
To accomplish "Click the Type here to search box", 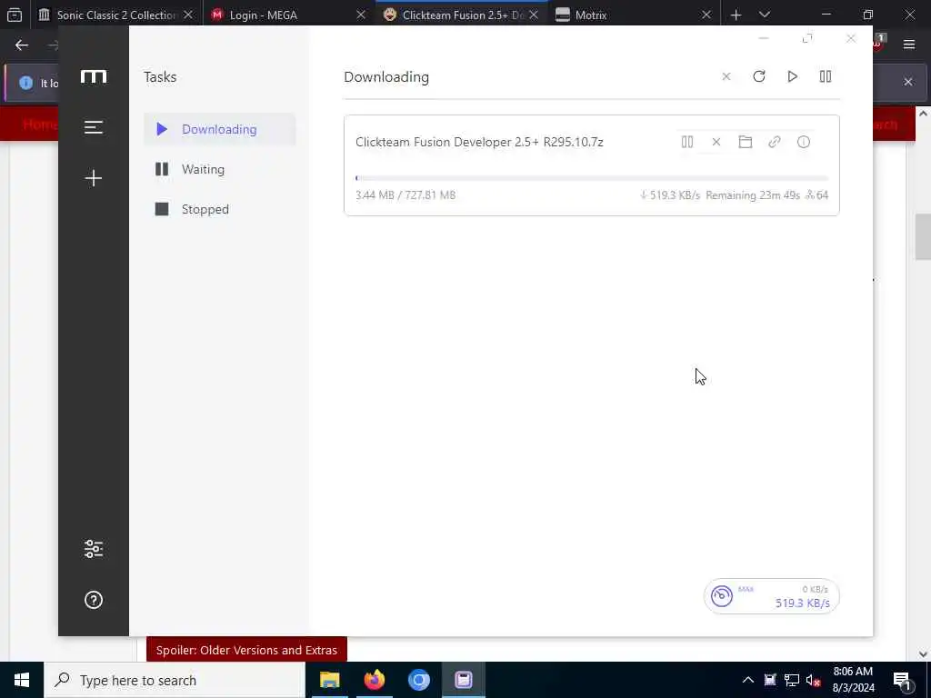I will coord(175,680).
